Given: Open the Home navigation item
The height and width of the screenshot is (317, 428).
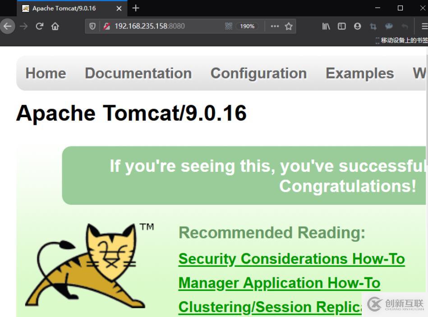Looking at the screenshot, I should tap(46, 73).
